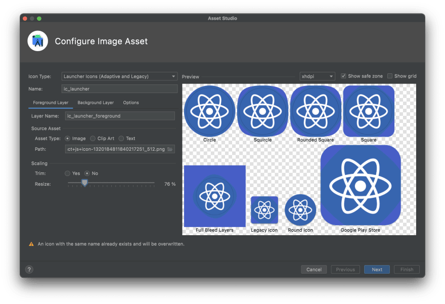Click the help question mark button
The height and width of the screenshot is (304, 445).
pyautogui.click(x=29, y=270)
